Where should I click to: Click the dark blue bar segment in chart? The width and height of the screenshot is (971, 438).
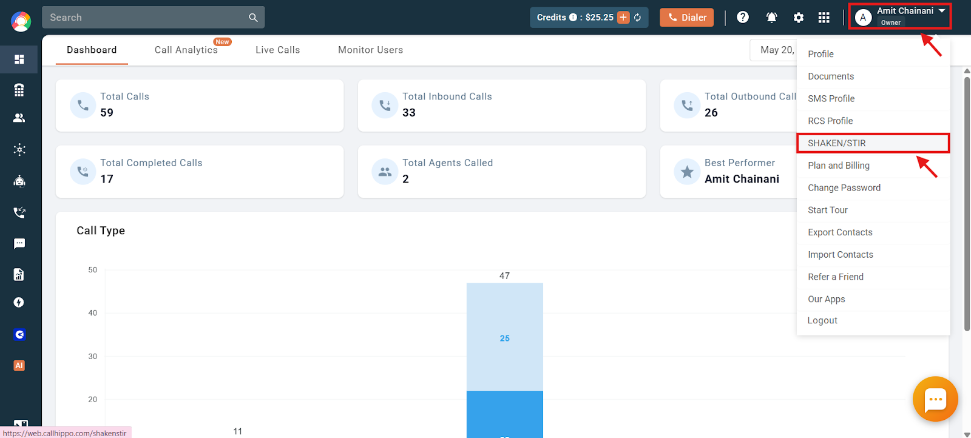tap(505, 414)
